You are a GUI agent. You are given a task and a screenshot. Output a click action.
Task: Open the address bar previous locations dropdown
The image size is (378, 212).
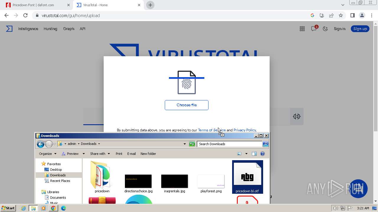(185, 144)
